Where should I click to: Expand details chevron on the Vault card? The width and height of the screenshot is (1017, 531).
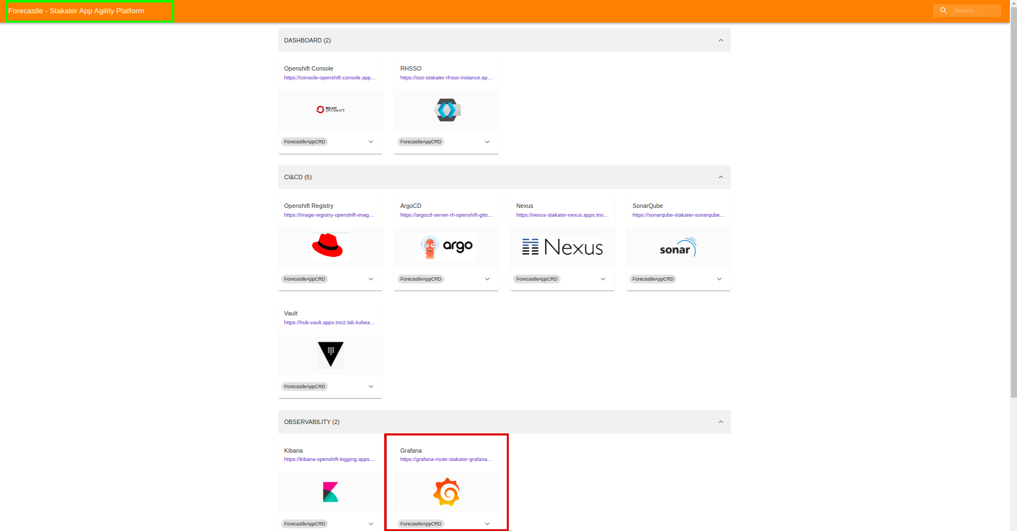point(371,387)
